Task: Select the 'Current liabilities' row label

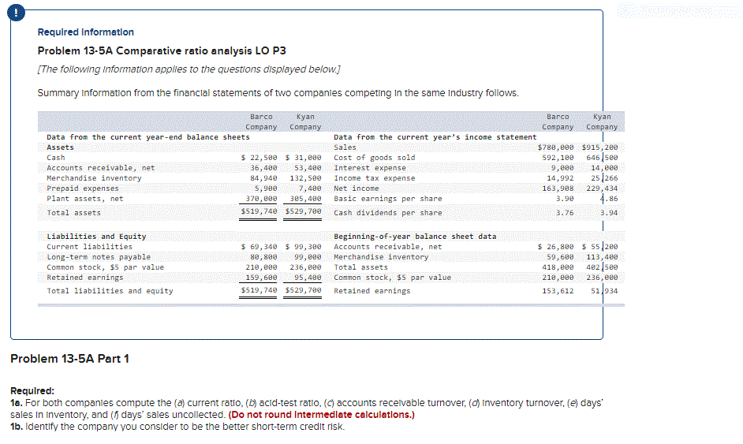Action: coord(90,246)
